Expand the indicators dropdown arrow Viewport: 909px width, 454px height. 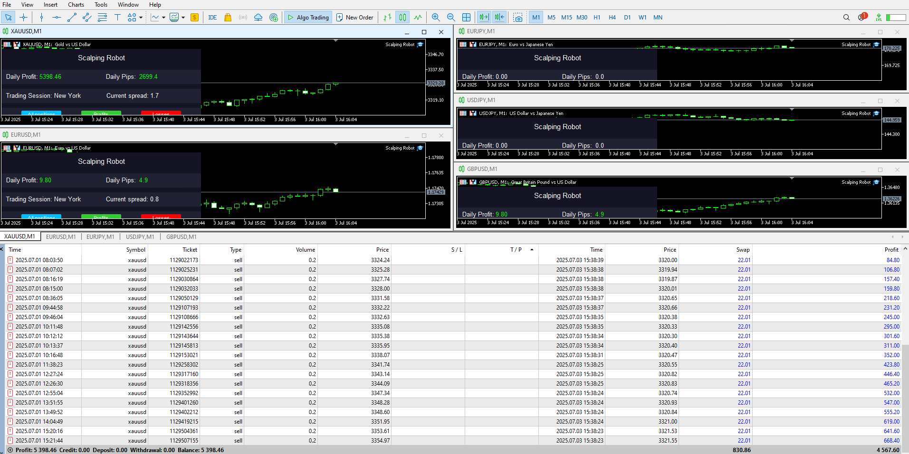pyautogui.click(x=163, y=18)
